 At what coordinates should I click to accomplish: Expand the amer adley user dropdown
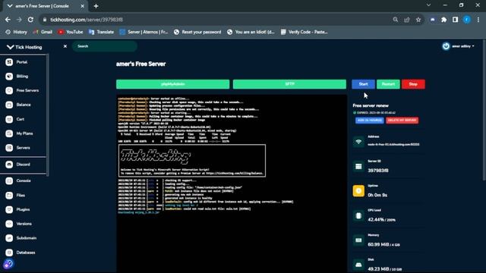click(463, 46)
